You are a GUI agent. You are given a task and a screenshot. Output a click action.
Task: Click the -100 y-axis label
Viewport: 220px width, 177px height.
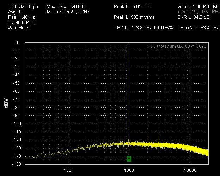(x=17, y=124)
